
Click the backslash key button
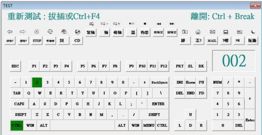tap(161, 93)
